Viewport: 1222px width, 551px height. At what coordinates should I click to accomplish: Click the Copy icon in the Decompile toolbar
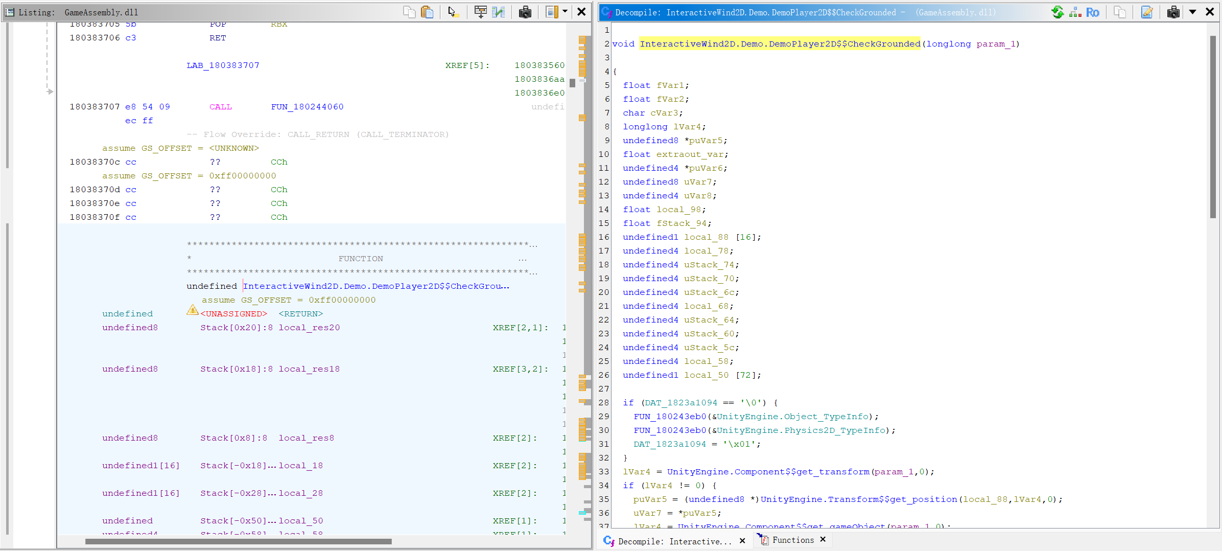tap(1120, 12)
